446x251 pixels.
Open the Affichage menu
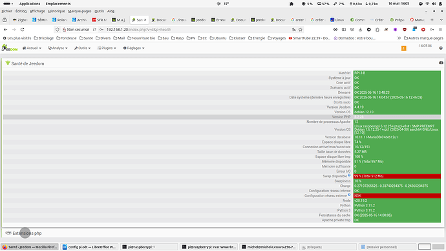[37, 11]
